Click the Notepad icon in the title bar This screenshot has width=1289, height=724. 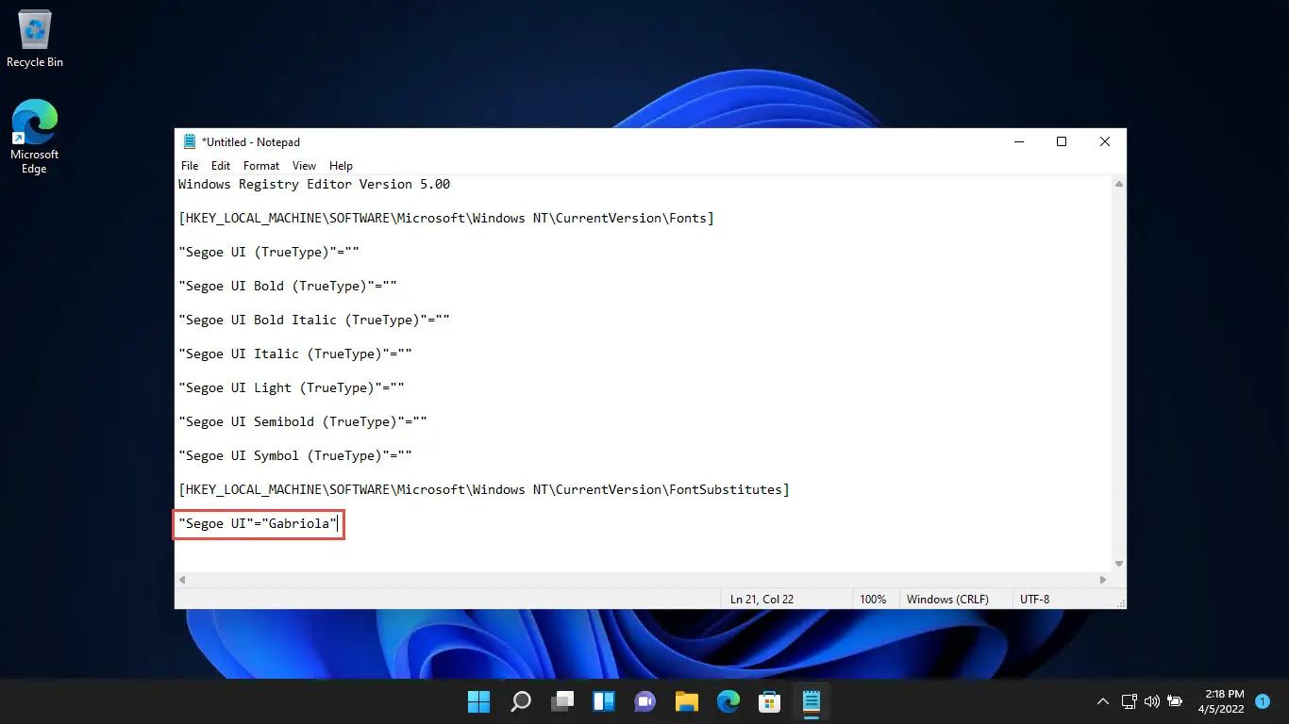click(x=190, y=142)
